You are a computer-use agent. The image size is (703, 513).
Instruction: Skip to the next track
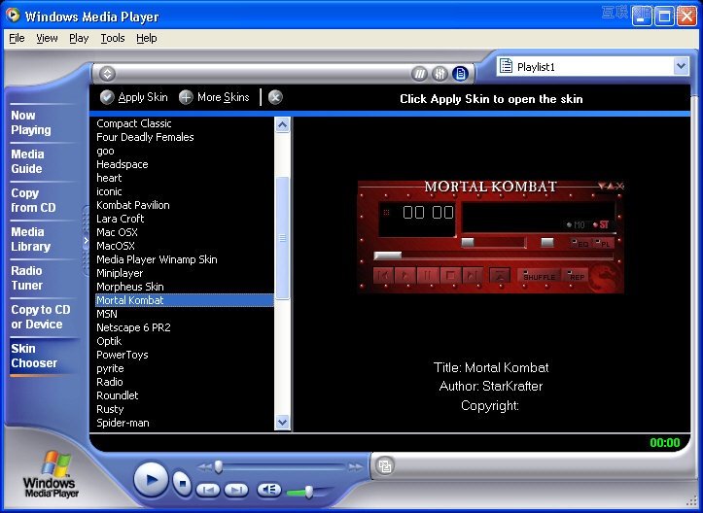pyautogui.click(x=236, y=490)
